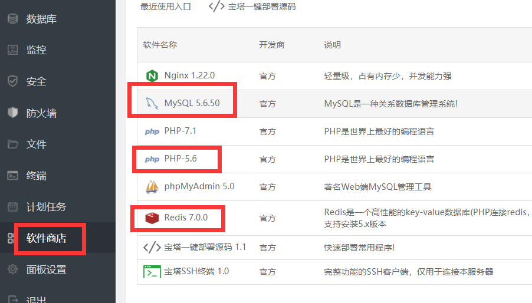Click the Nginx green N icon

click(152, 75)
